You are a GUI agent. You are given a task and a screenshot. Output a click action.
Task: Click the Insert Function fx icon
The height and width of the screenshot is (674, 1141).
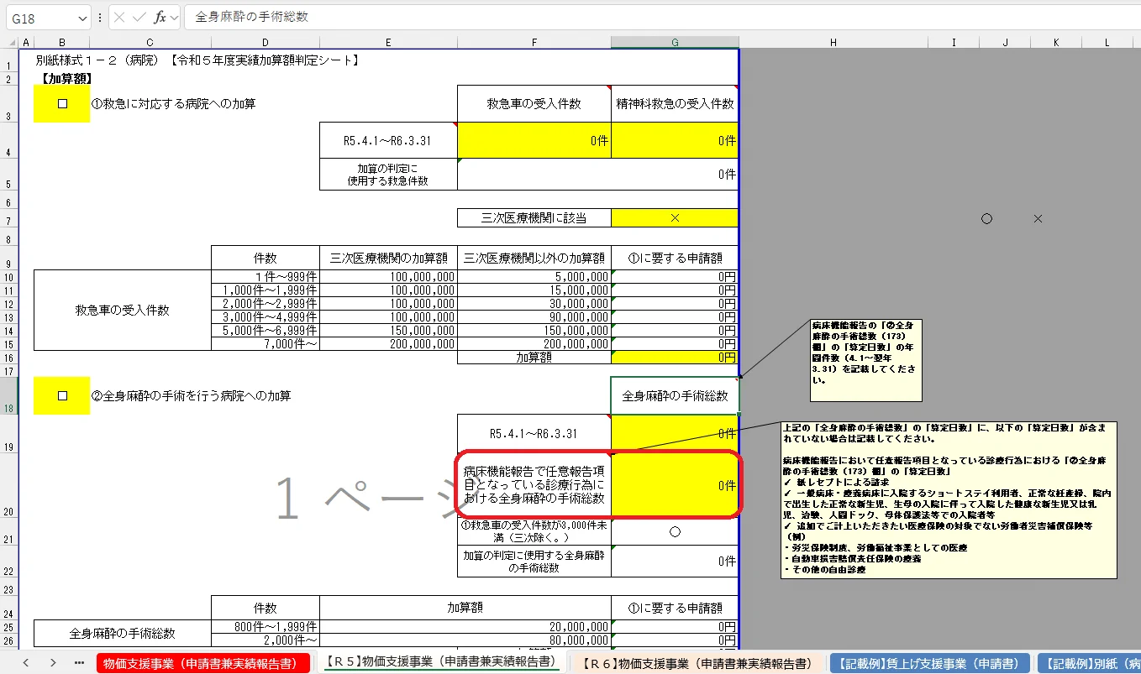coord(160,17)
